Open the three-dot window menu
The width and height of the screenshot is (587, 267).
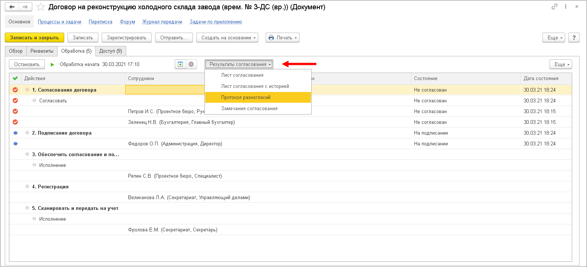565,7
